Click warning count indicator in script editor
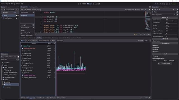The image size is (179, 100). click(x=135, y=34)
